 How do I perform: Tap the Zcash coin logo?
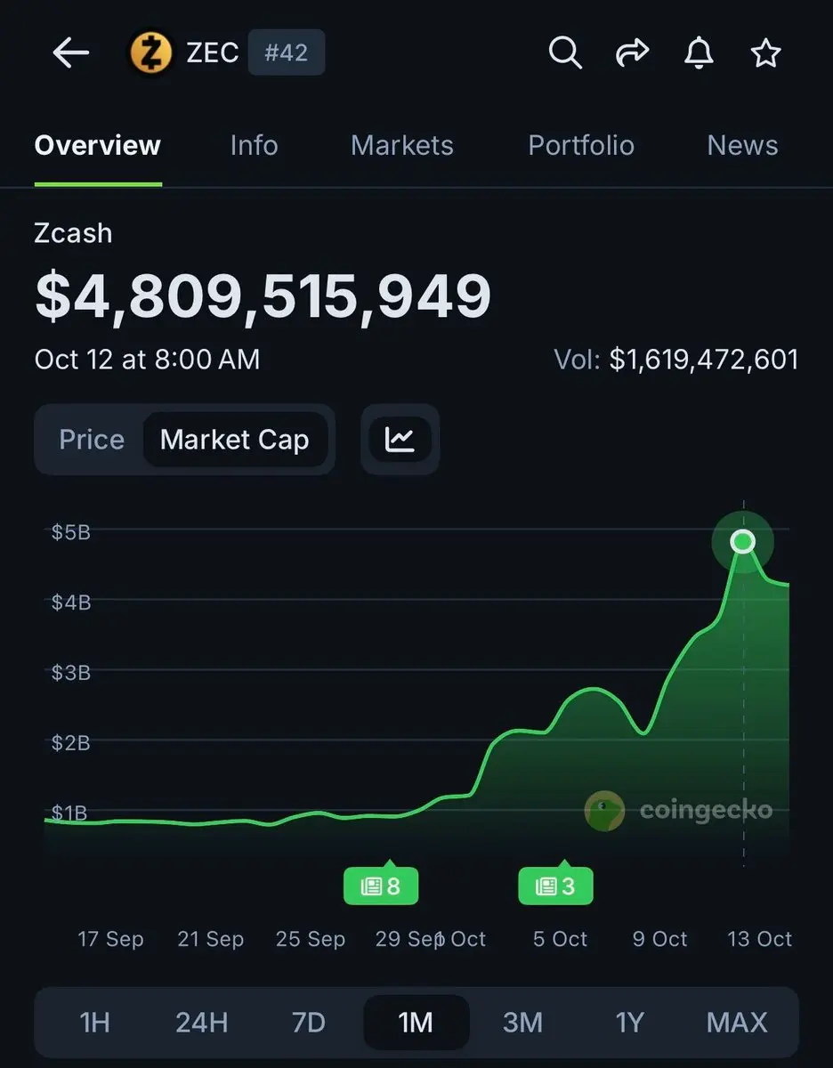click(151, 53)
